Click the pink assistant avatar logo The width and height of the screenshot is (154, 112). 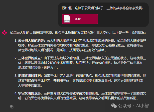coord(4,33)
